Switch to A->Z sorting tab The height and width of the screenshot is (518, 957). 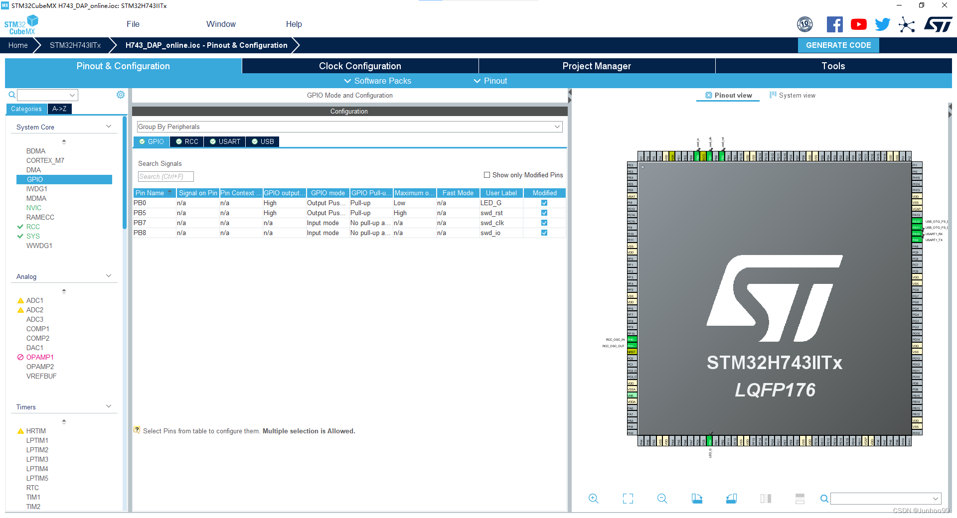(x=59, y=109)
